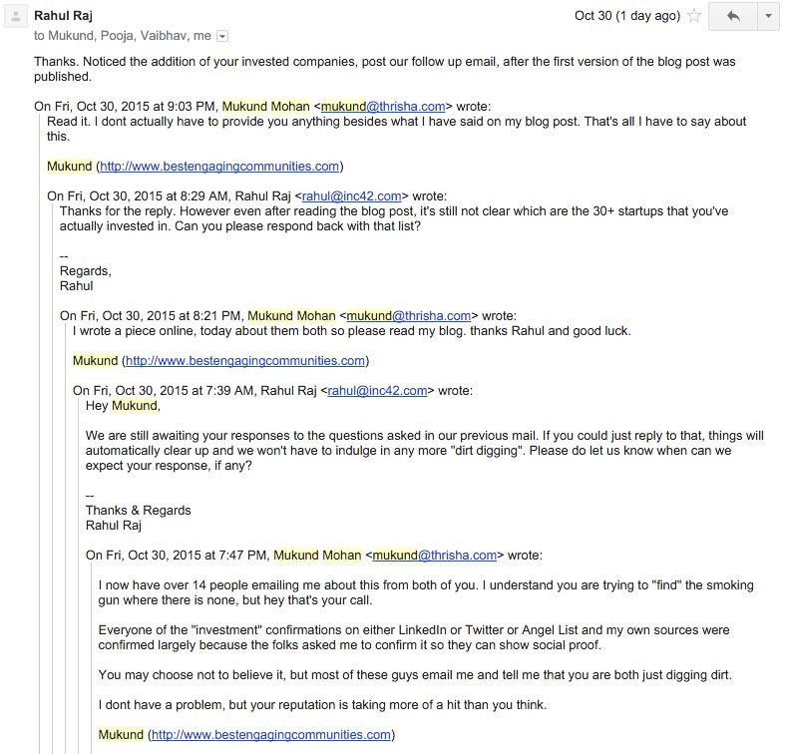785x754 pixels.
Task: Open mukund@thrisha.com link in 7:47 PM quote
Action: (435, 555)
